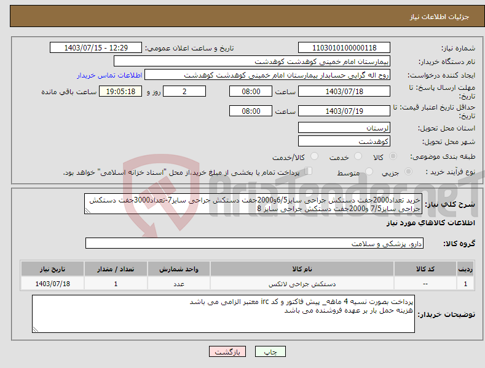The width and height of the screenshot is (485, 368).
Task: Click the announcement date field 1403/07/15 - 12:29
Action: pyautogui.click(x=95, y=48)
